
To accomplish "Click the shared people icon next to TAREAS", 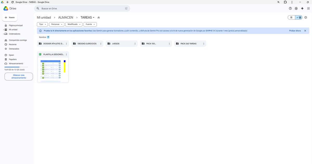I will pos(99,18).
